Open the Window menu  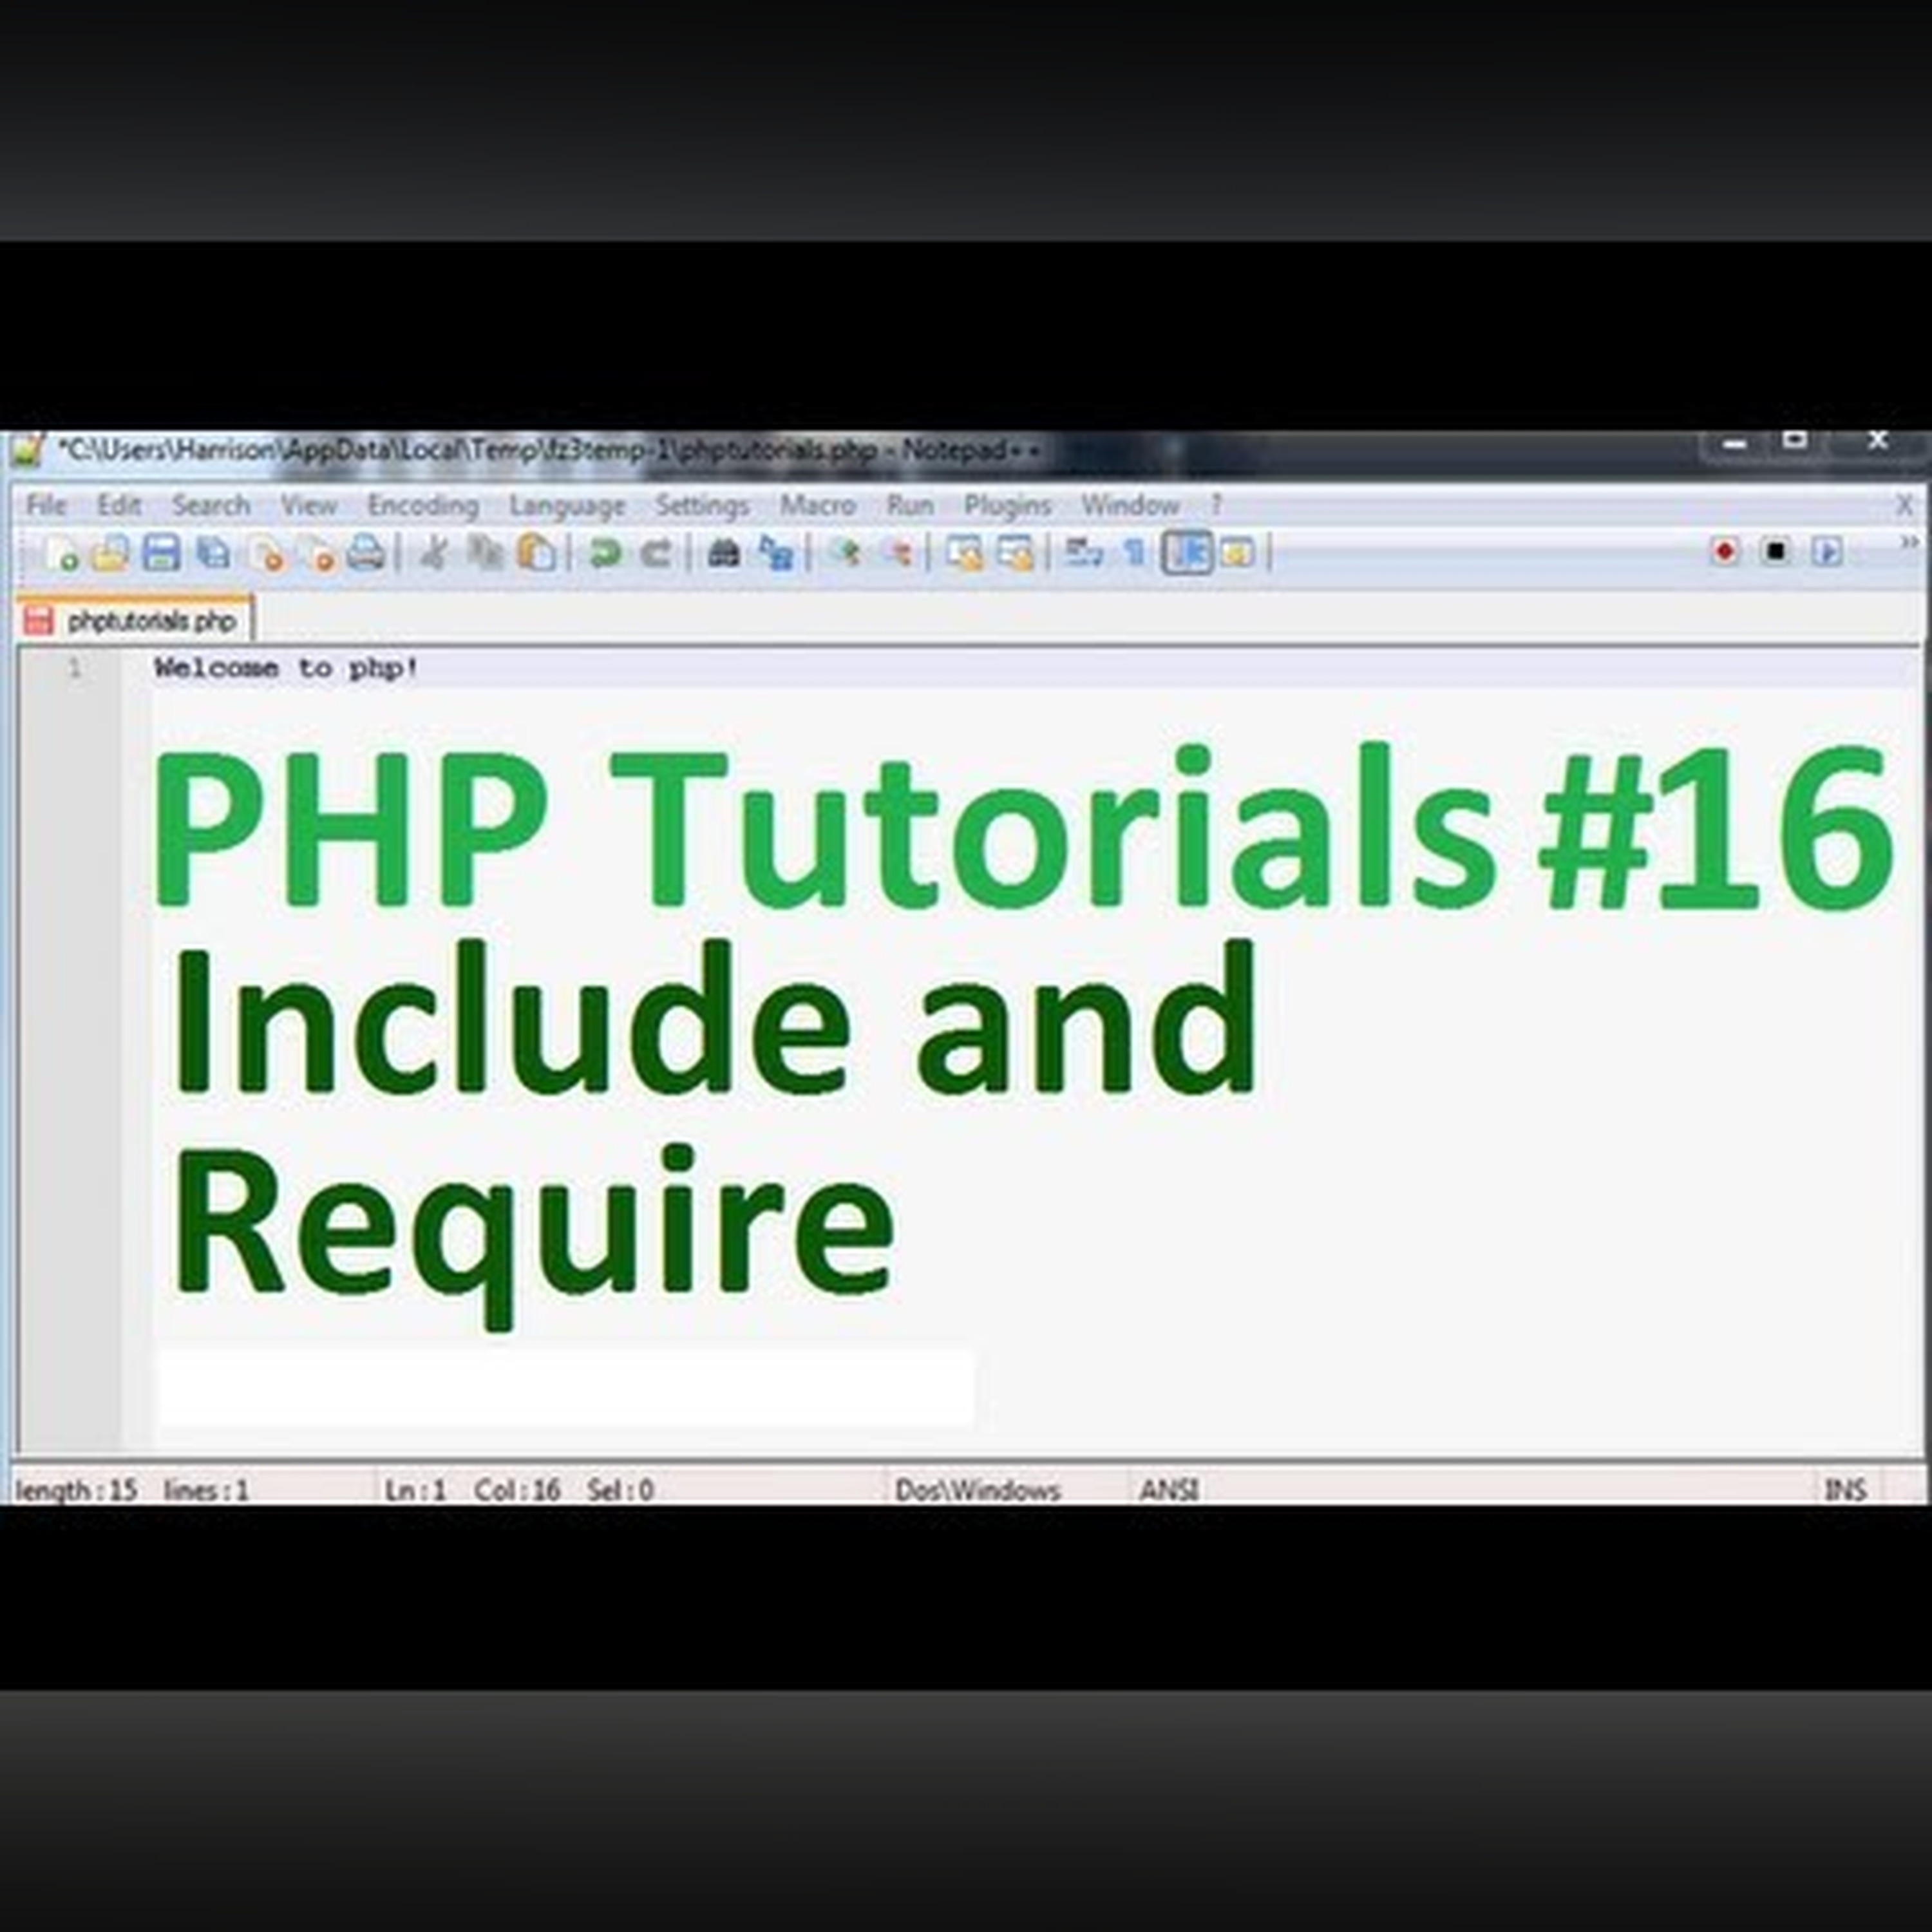click(x=1130, y=505)
